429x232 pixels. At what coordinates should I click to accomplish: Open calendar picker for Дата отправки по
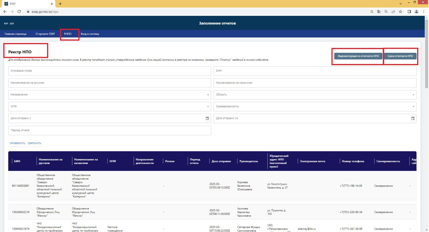click(413, 118)
